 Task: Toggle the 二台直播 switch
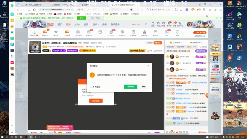67,32
